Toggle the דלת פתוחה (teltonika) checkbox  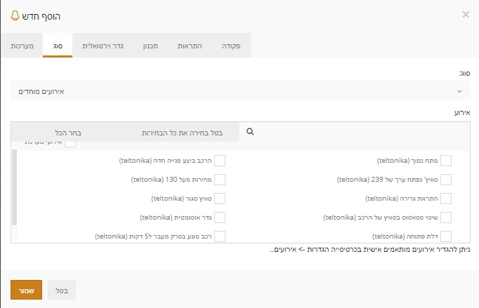point(446,236)
